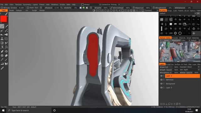Select the NERVOUS layer row
This screenshot has height=113, width=201.
[x=182, y=80]
